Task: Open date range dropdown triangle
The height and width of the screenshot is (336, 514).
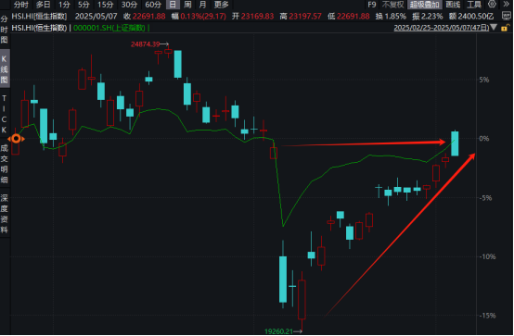Action: pos(494,28)
